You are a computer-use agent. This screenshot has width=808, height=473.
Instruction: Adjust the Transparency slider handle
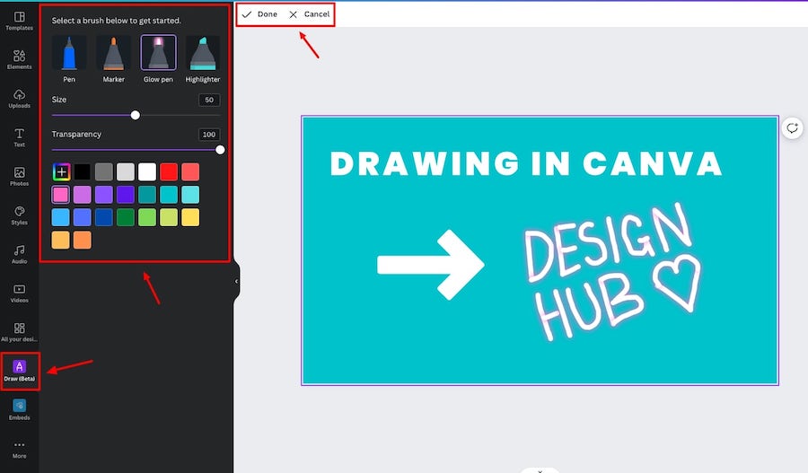click(220, 150)
